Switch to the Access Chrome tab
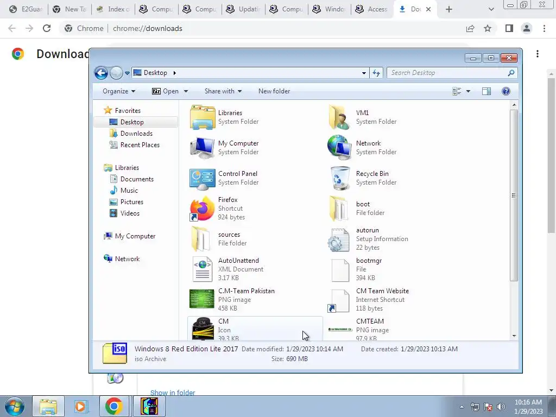Screen dimensions: 556x417 pyautogui.click(x=372, y=9)
